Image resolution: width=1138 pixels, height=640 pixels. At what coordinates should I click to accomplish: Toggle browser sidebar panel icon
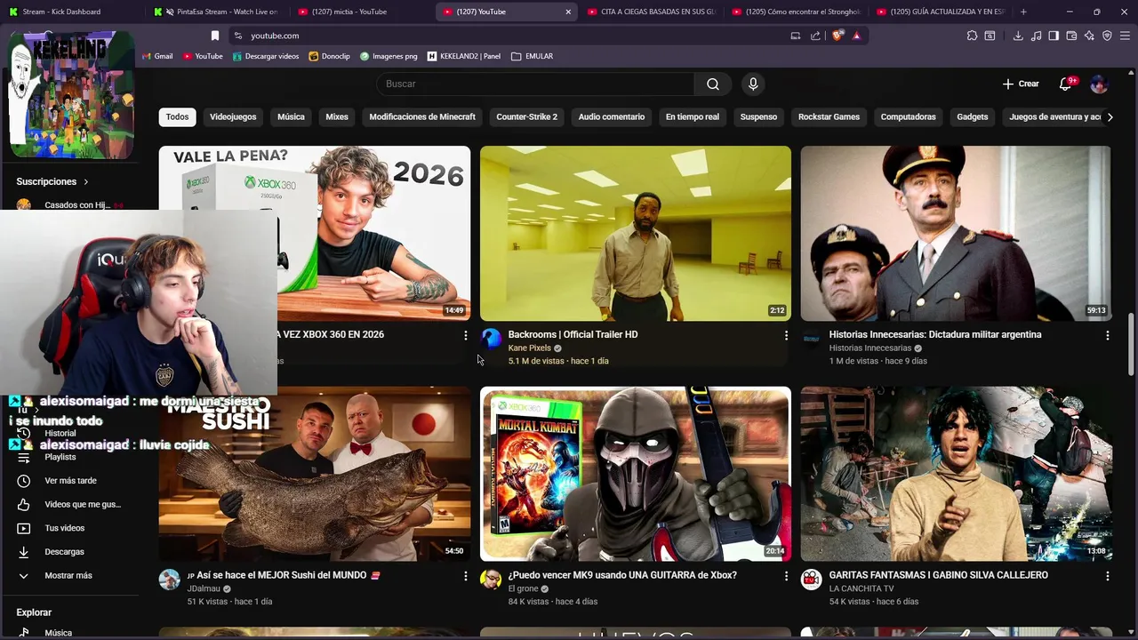coord(1054,36)
